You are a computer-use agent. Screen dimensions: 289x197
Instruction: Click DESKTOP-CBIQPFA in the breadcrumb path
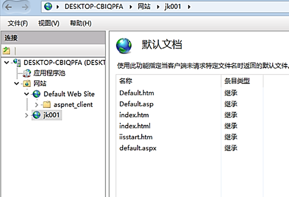tap(94, 7)
